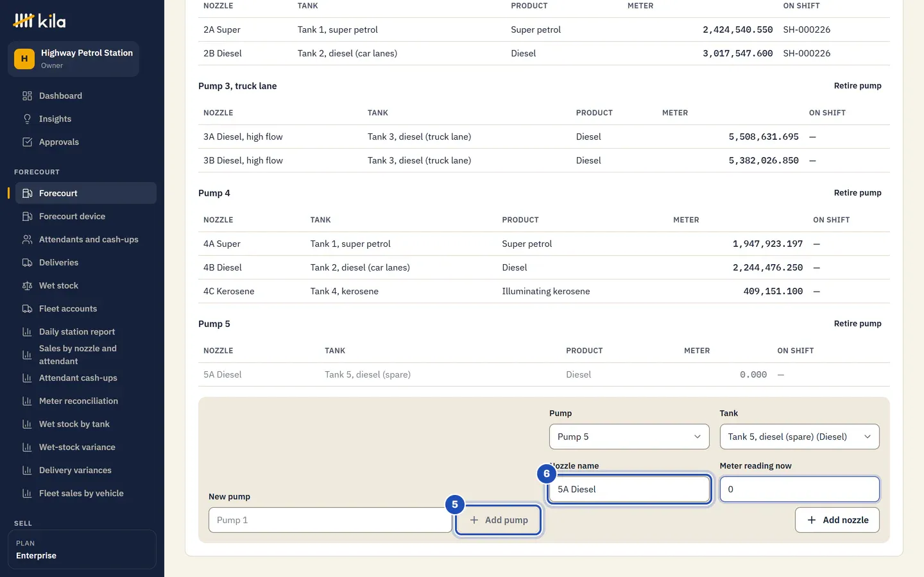Focus the New pump name field

pos(330,520)
